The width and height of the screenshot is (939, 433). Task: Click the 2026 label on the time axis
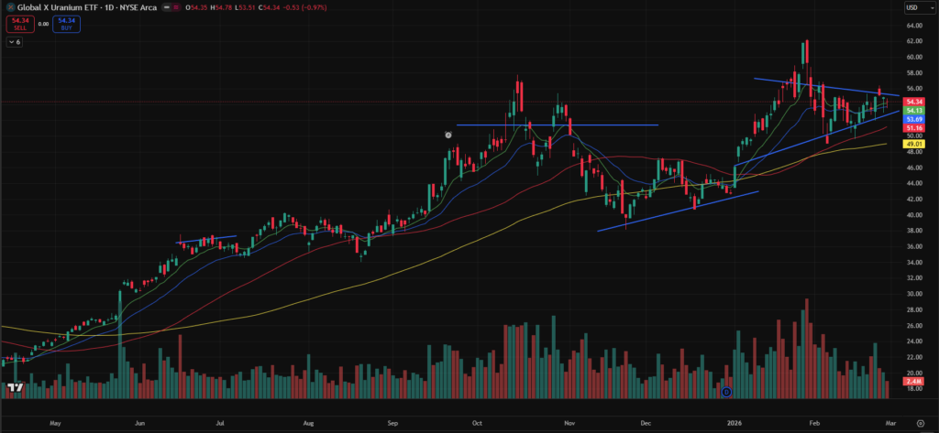(735, 425)
